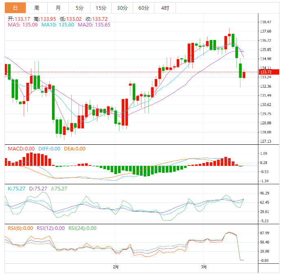Click the -1.34 MACD axis label
The image size is (282, 276).
click(x=264, y=181)
